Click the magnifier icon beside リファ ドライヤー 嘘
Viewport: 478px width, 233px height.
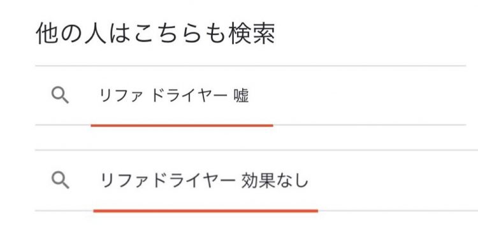pos(60,96)
